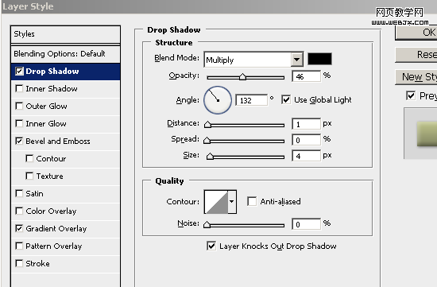The height and width of the screenshot is (287, 437).
Task: Toggle Use Global Light checkbox
Action: (x=286, y=99)
